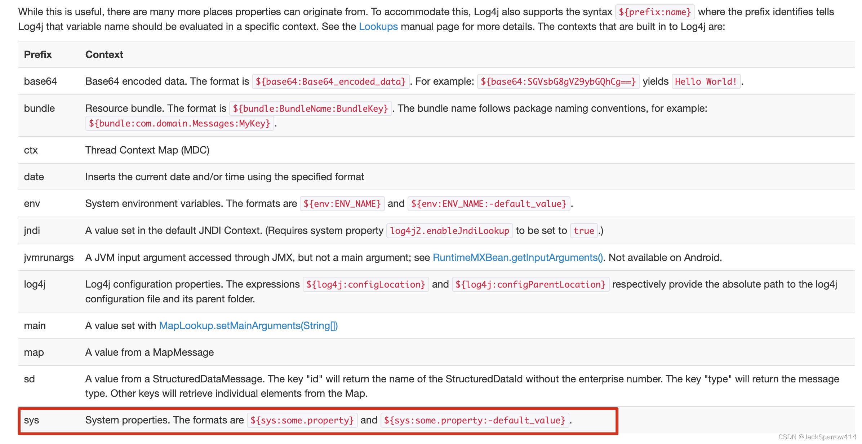Click the RuntimeMXBean.getInputArguments() link
Viewport: 862px width, 444px height.
pos(517,258)
